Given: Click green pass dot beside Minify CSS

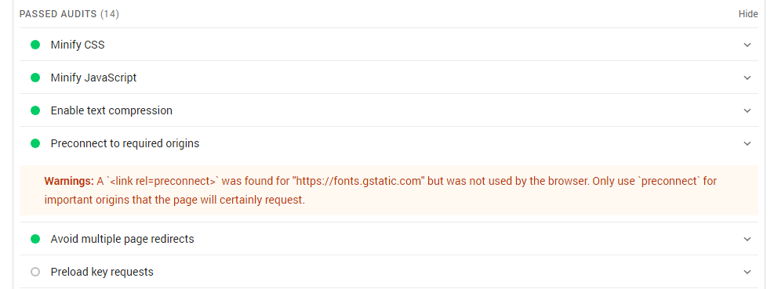Looking at the screenshot, I should coord(35,45).
